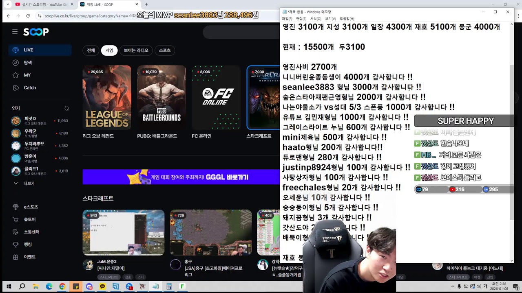Click the Chrome address bar URL
The width and height of the screenshot is (522, 293).
click(91, 16)
